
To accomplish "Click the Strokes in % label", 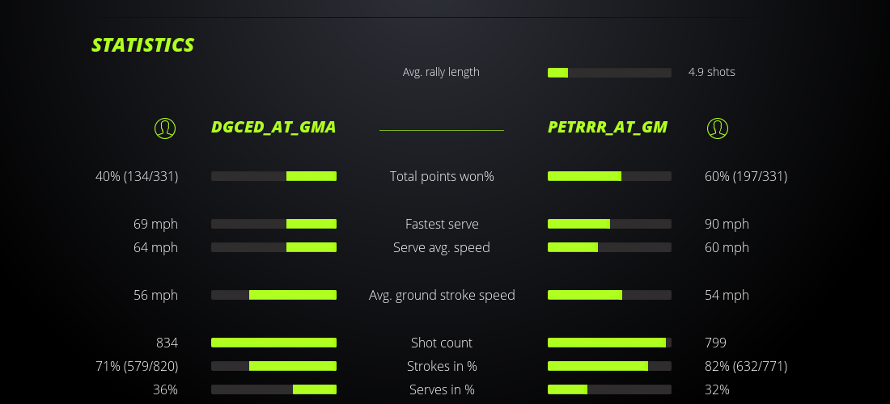I will click(x=442, y=366).
